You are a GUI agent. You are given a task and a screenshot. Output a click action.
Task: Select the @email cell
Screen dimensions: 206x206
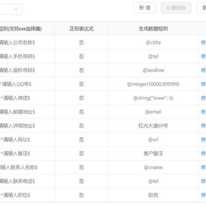[x=153, y=112]
